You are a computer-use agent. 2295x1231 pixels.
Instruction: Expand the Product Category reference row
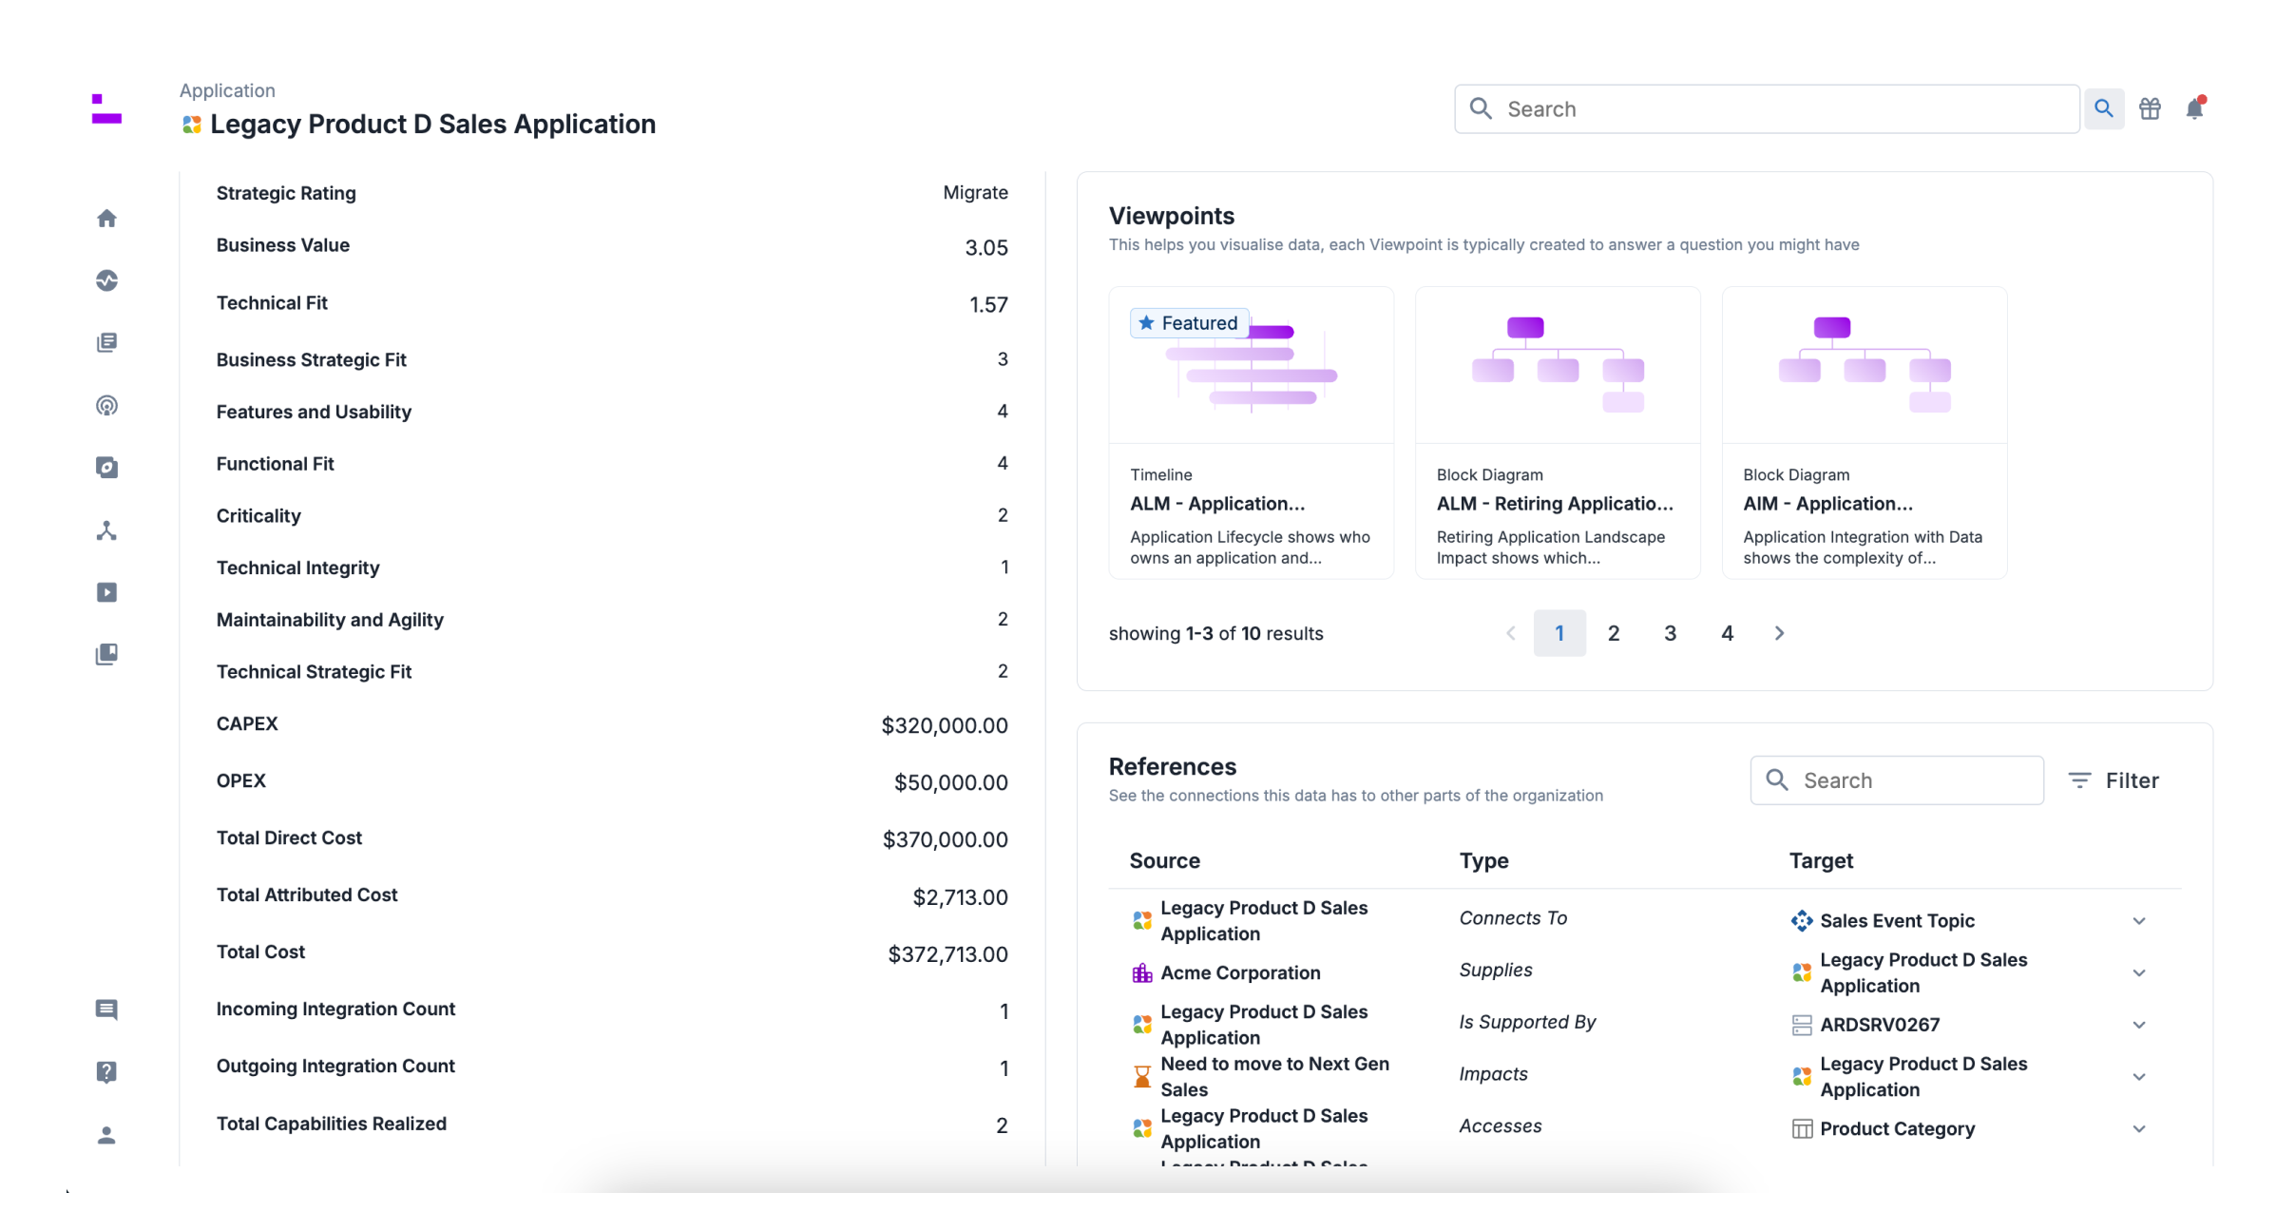(2138, 1128)
